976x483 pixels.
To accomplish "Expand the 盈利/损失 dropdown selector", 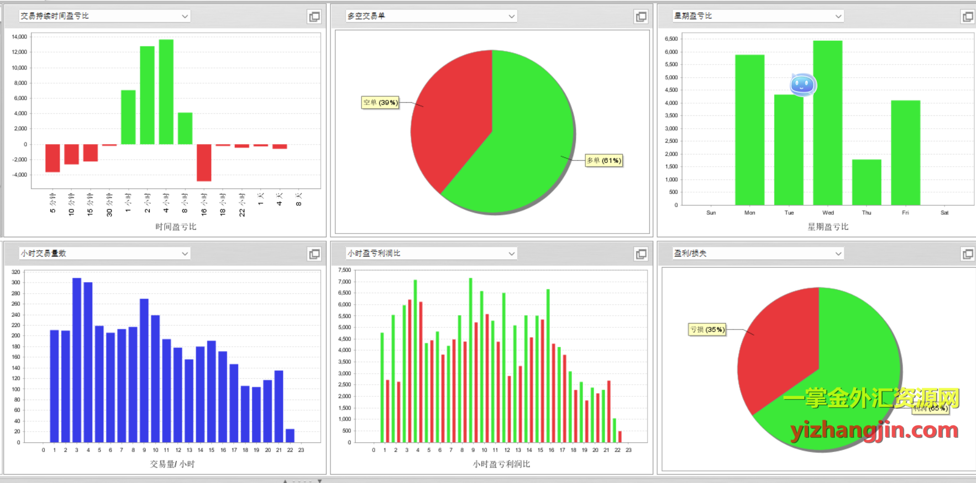I will (838, 254).
